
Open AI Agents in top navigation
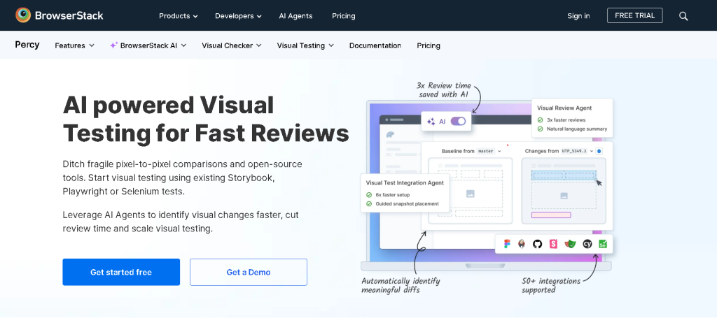click(296, 16)
